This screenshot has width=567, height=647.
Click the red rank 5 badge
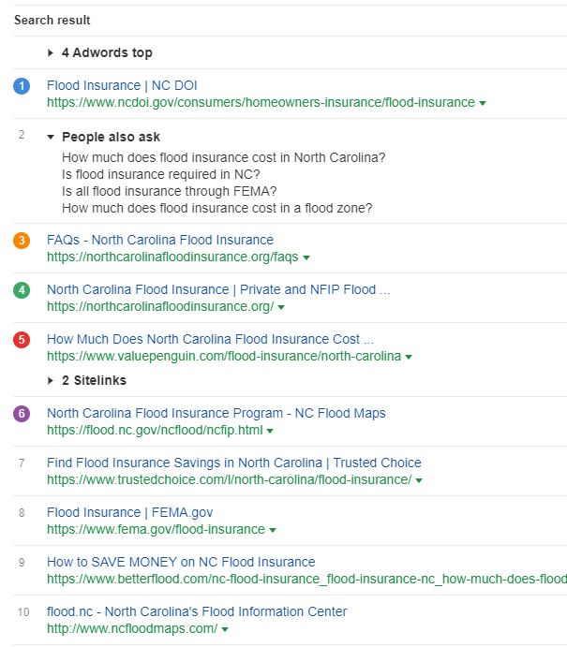tap(22, 340)
